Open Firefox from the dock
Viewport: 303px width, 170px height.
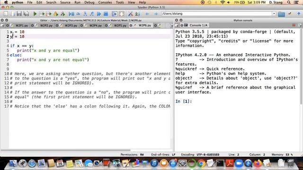pyautogui.click(x=258, y=163)
